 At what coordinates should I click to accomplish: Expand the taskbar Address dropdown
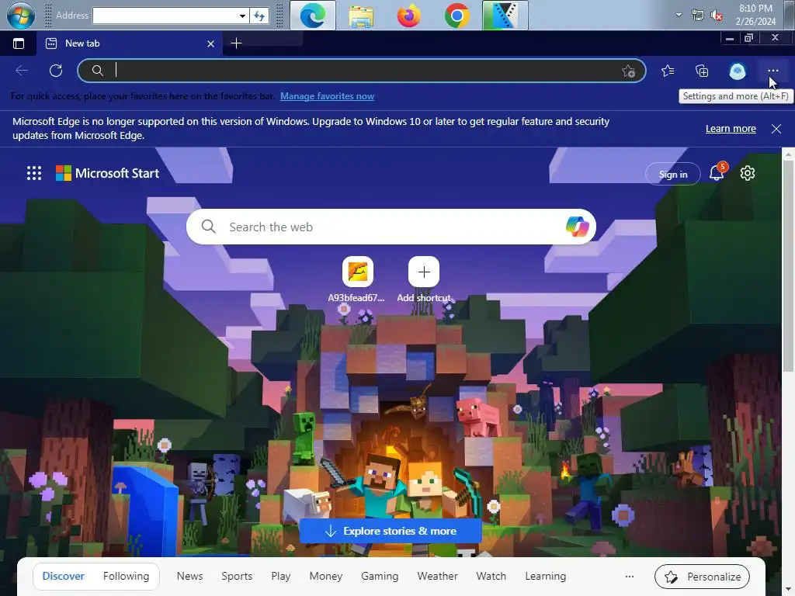point(242,16)
